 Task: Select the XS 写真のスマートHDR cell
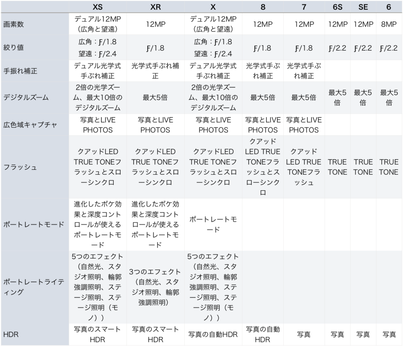tap(98, 335)
